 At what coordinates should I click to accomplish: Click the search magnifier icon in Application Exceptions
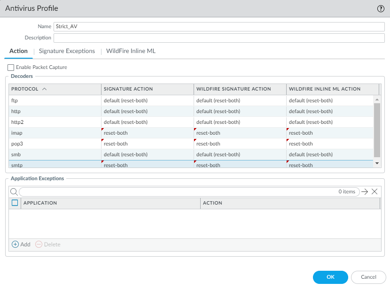point(14,191)
